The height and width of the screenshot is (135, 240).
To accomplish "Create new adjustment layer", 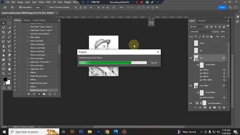I will [x=210, y=108].
